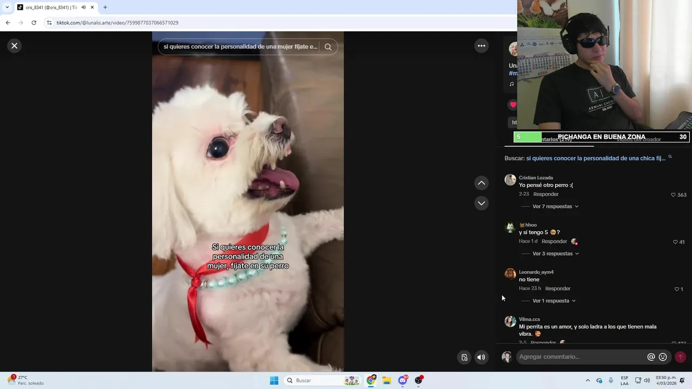The image size is (692, 389).
Task: Reply to Leonardo_aym4's comment
Action: 558,289
